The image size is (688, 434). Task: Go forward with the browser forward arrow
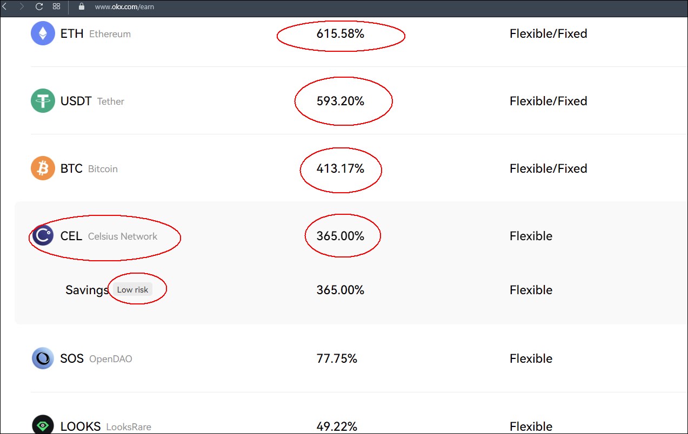[22, 6]
